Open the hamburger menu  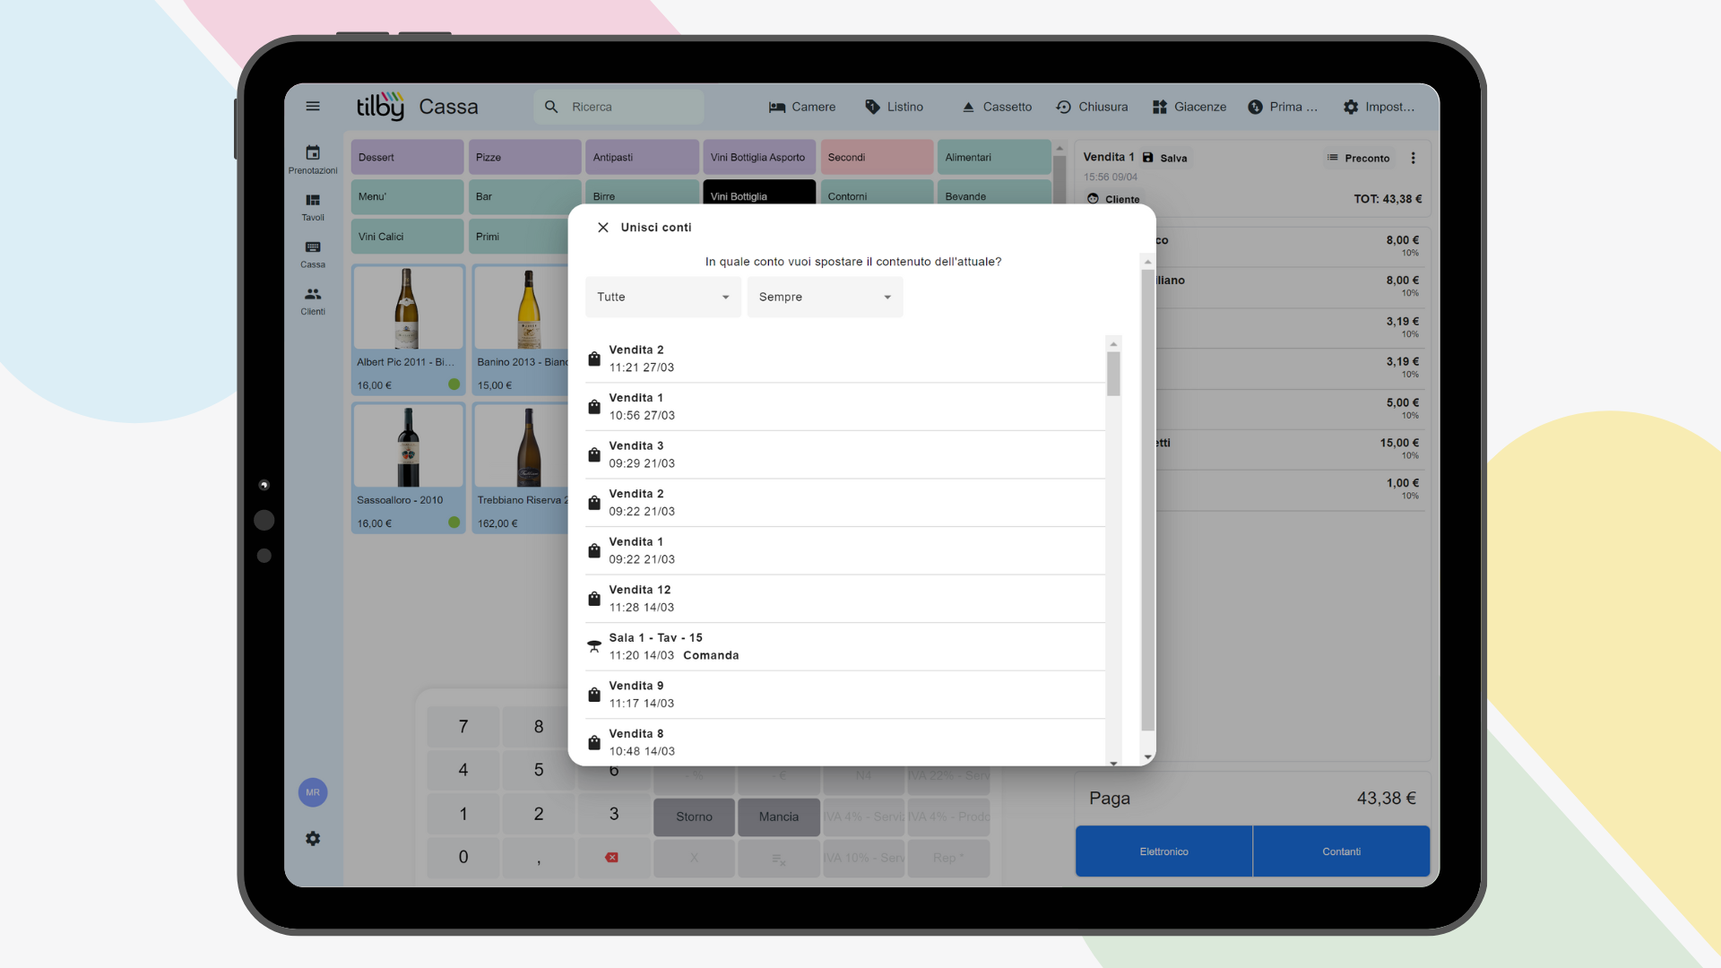pos(313,107)
